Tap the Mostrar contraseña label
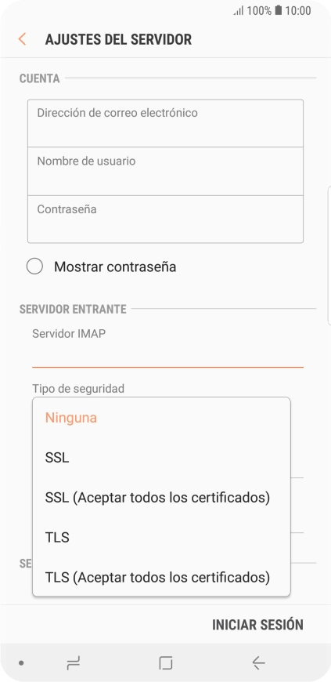 click(115, 267)
